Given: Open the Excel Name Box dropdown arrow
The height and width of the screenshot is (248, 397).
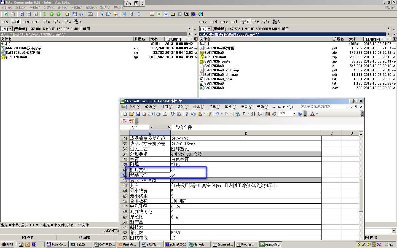Looking at the screenshot, I should pos(151,127).
